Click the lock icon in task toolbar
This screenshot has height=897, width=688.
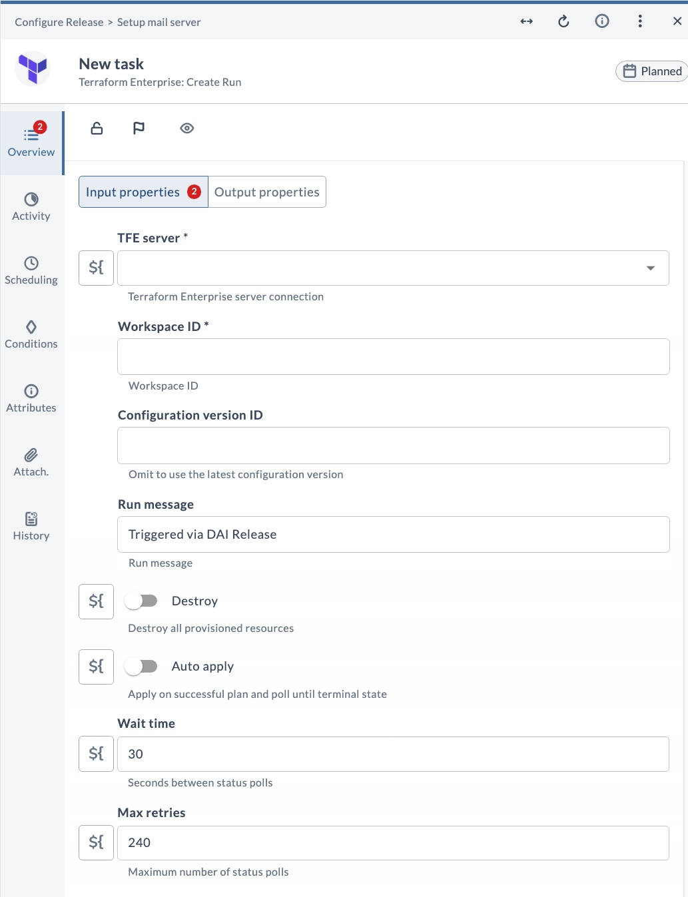(97, 129)
